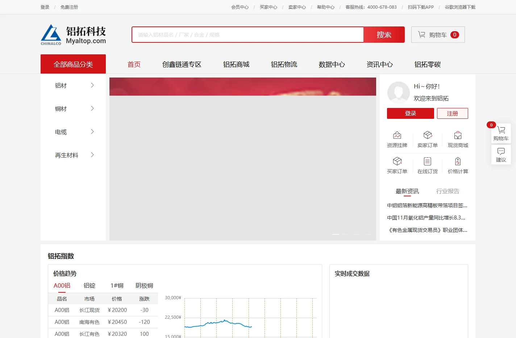Open the 全部商品分类 category menu

tap(73, 64)
